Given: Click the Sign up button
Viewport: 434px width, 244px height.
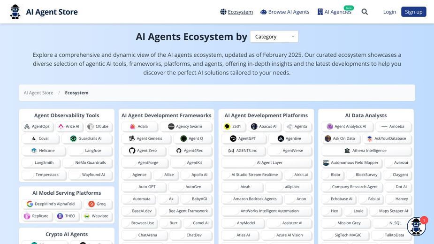Looking at the screenshot, I should [413, 12].
